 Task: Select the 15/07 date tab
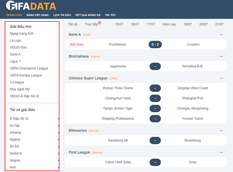tap(119, 24)
